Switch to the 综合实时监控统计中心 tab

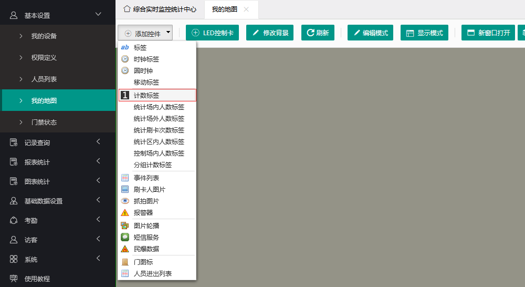(160, 9)
